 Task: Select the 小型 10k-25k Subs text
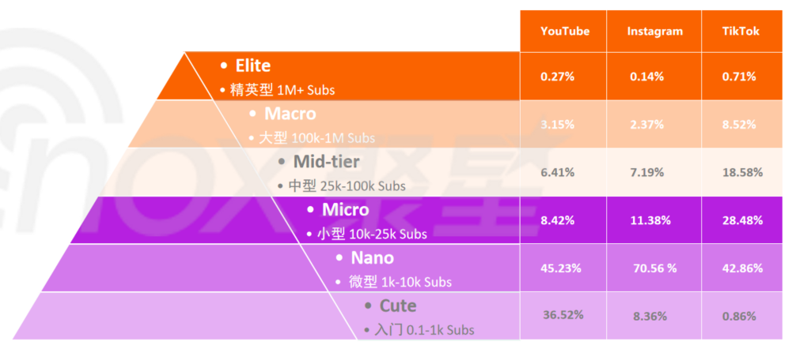click(x=372, y=234)
